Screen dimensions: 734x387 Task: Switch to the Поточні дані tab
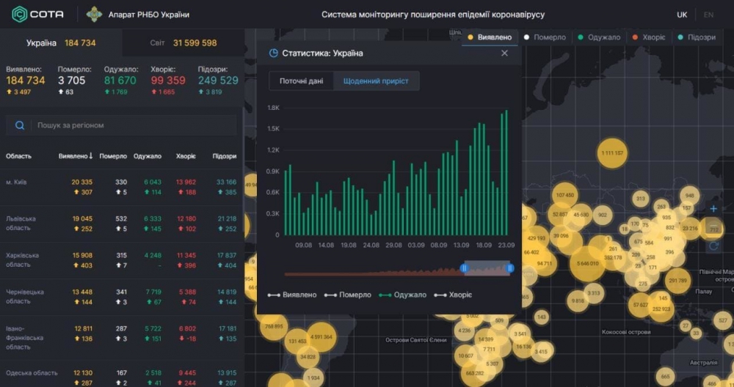click(301, 81)
